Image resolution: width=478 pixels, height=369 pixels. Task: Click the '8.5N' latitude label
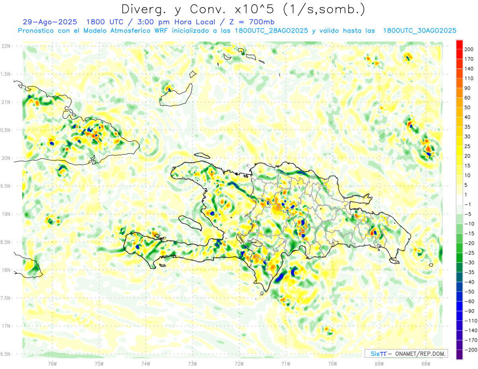point(6,242)
